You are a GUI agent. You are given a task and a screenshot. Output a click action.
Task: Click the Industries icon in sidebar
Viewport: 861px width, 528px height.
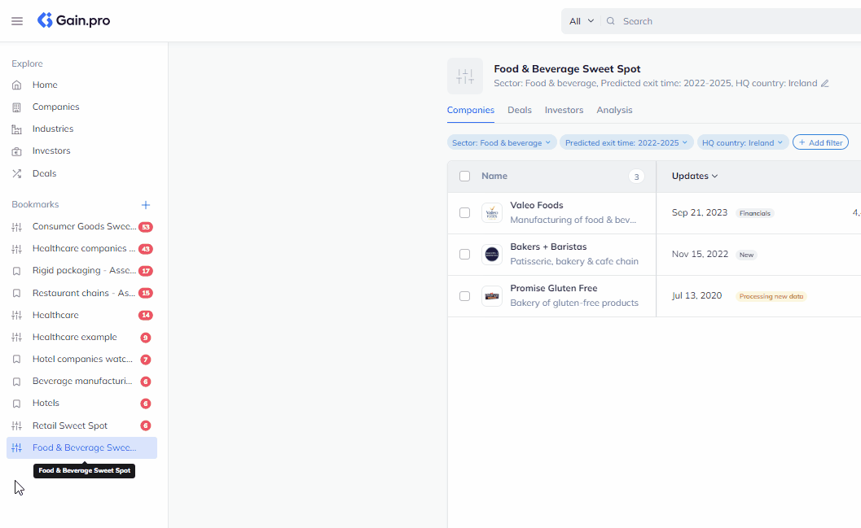pyautogui.click(x=16, y=129)
